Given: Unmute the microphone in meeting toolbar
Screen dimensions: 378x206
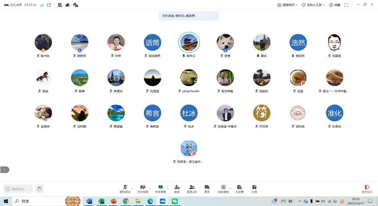Looking at the screenshot, I should [125, 189].
